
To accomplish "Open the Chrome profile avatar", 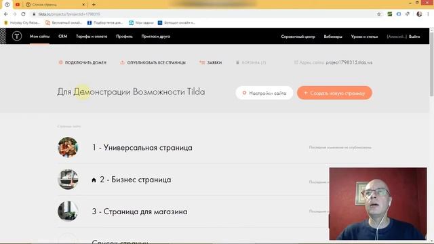I will click(419, 14).
